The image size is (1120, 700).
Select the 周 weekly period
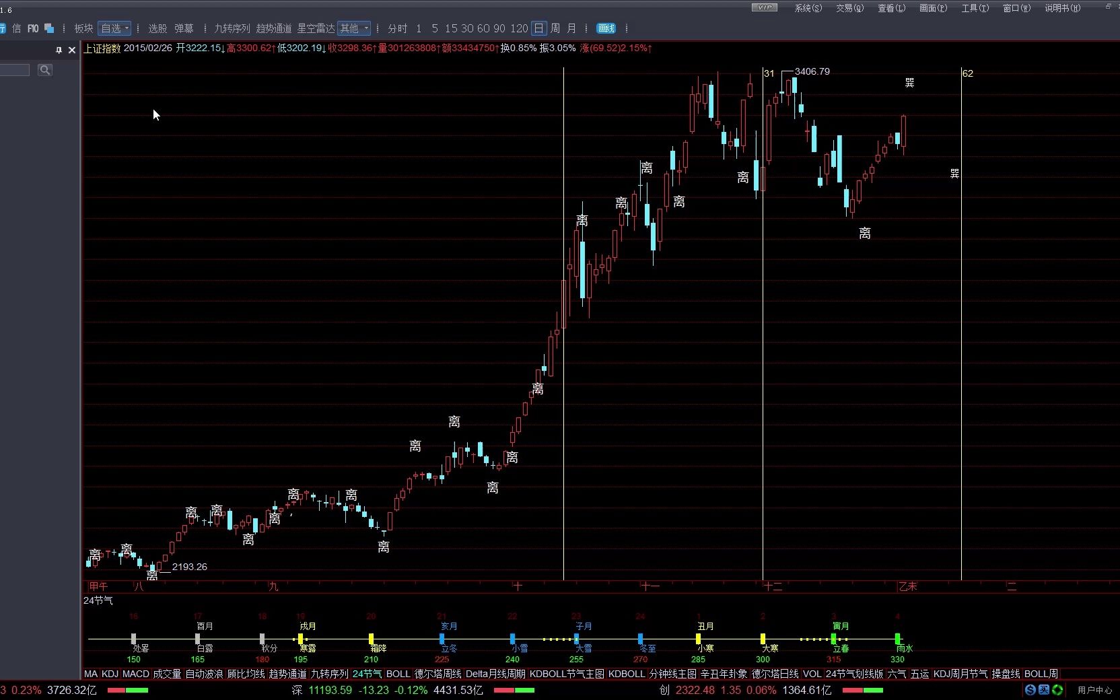(555, 28)
